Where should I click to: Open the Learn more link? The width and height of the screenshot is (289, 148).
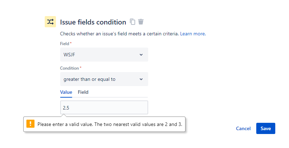point(193,34)
